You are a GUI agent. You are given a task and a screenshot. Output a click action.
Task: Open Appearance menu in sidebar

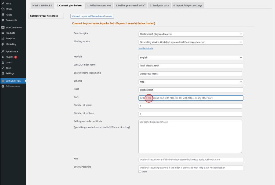tap(12, 51)
